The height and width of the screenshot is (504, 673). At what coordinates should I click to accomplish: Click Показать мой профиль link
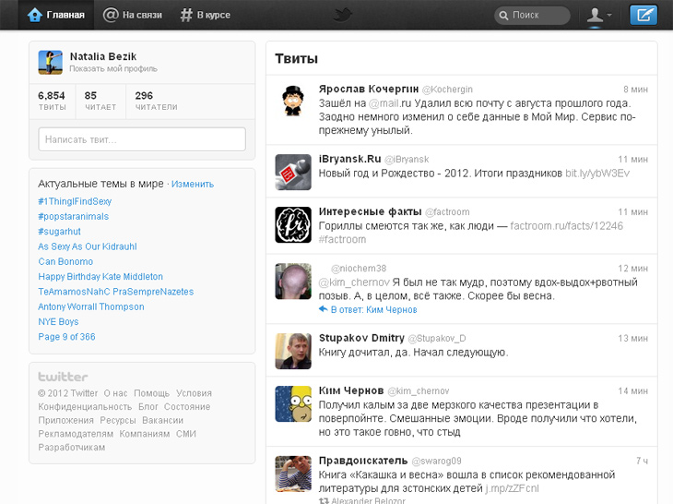[113, 68]
